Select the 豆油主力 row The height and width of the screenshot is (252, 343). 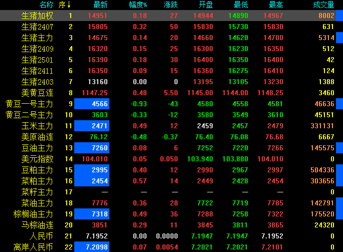pyautogui.click(x=38, y=148)
